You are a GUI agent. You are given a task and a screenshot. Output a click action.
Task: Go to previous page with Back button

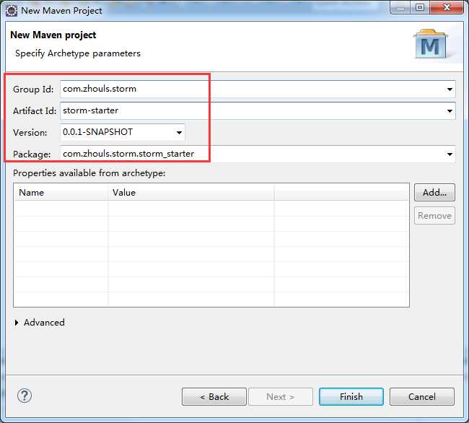tap(214, 397)
